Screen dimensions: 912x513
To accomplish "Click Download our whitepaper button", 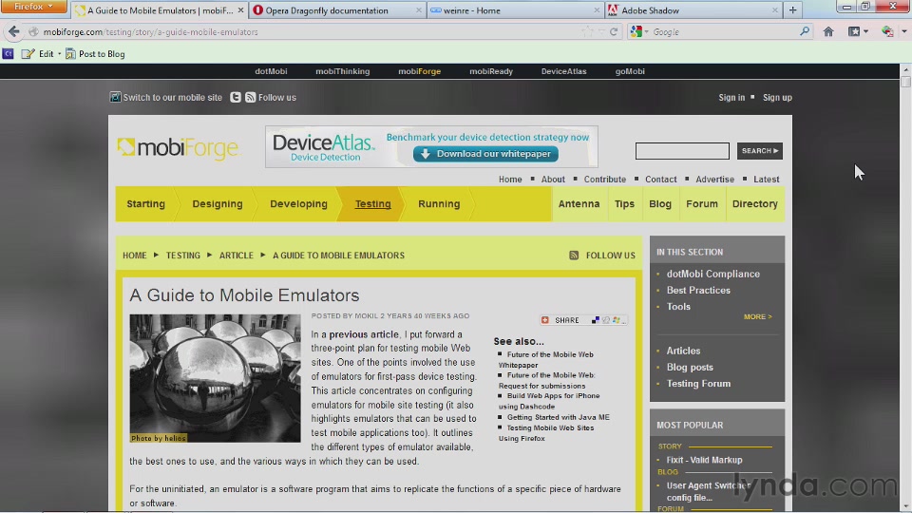I will click(x=485, y=154).
